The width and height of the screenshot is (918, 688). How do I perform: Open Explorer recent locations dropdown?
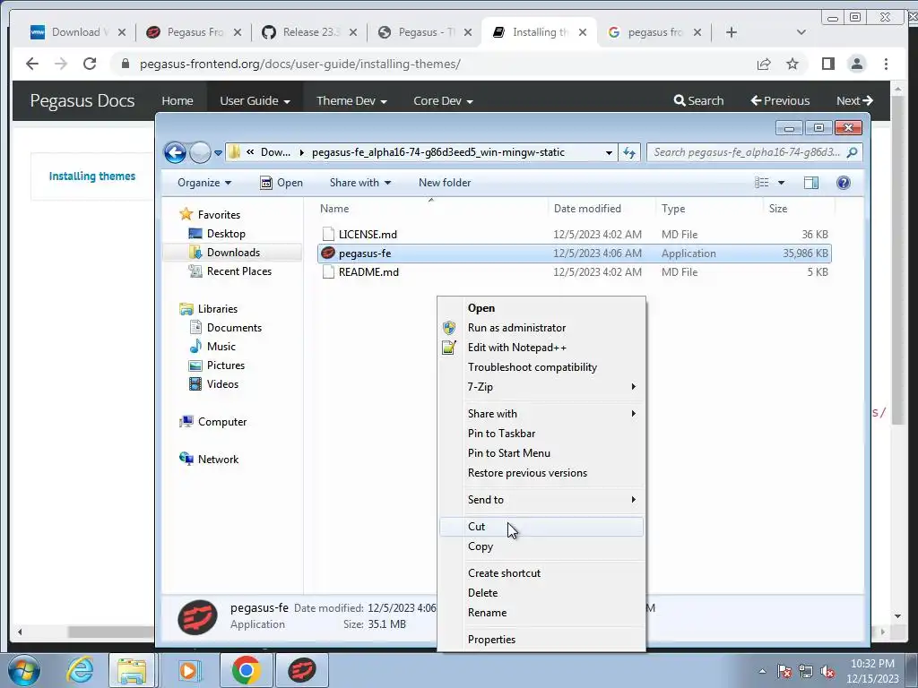click(x=218, y=152)
